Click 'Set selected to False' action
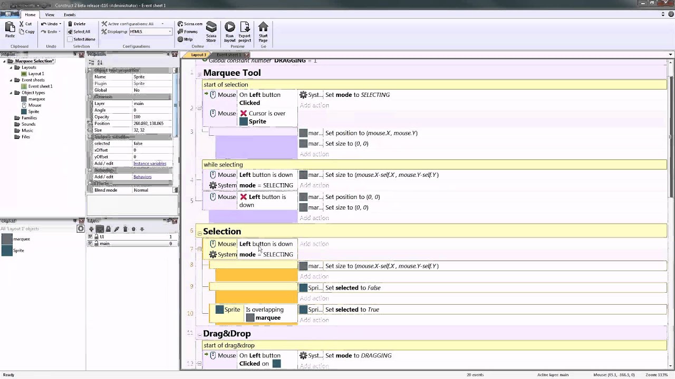This screenshot has height=379, width=675. 353,288
